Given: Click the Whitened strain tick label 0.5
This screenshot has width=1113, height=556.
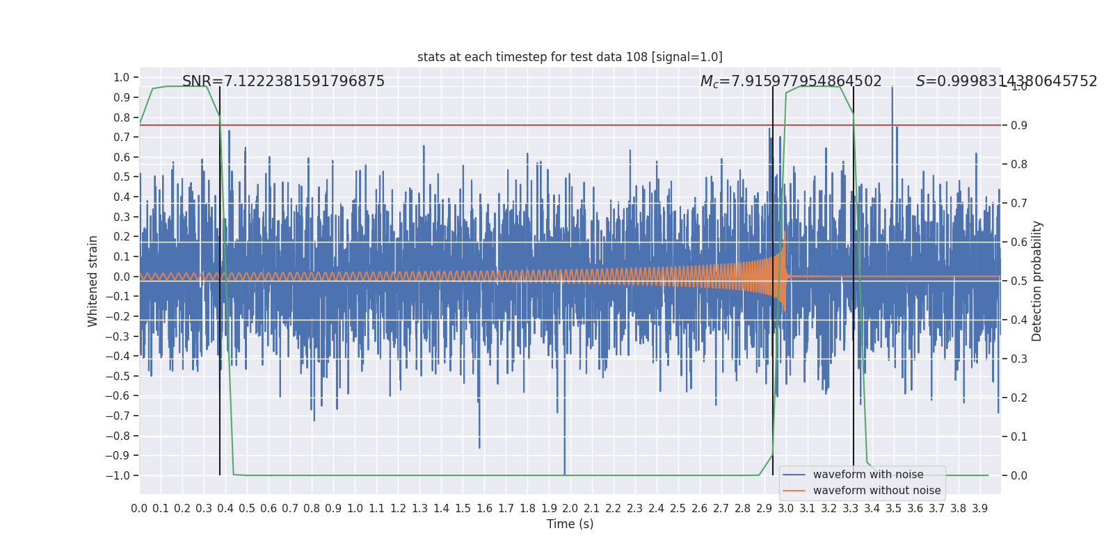Looking at the screenshot, I should pyautogui.click(x=122, y=177).
